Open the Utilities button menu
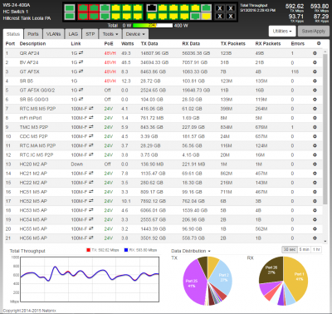Viewport: 332px width, 314px height. [x=282, y=32]
